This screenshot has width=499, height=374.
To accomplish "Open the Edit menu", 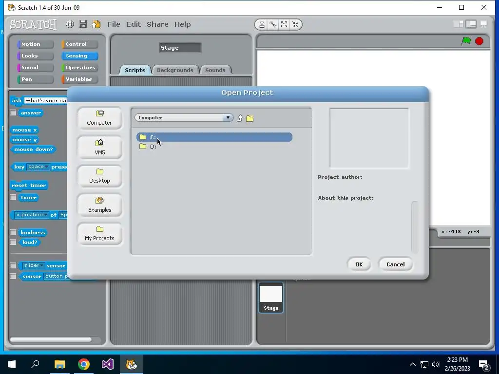I will click(x=134, y=24).
